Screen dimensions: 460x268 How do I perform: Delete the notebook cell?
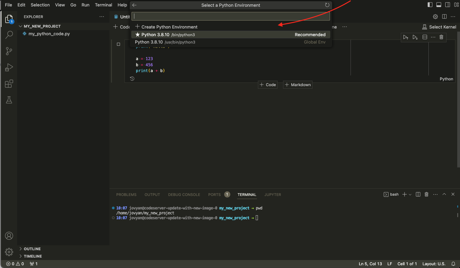441,37
